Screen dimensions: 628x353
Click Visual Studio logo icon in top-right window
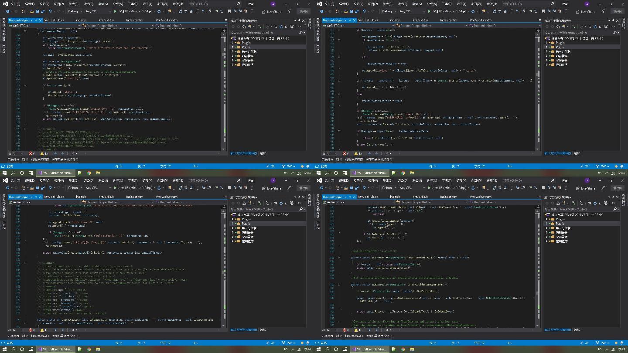[x=320, y=4]
